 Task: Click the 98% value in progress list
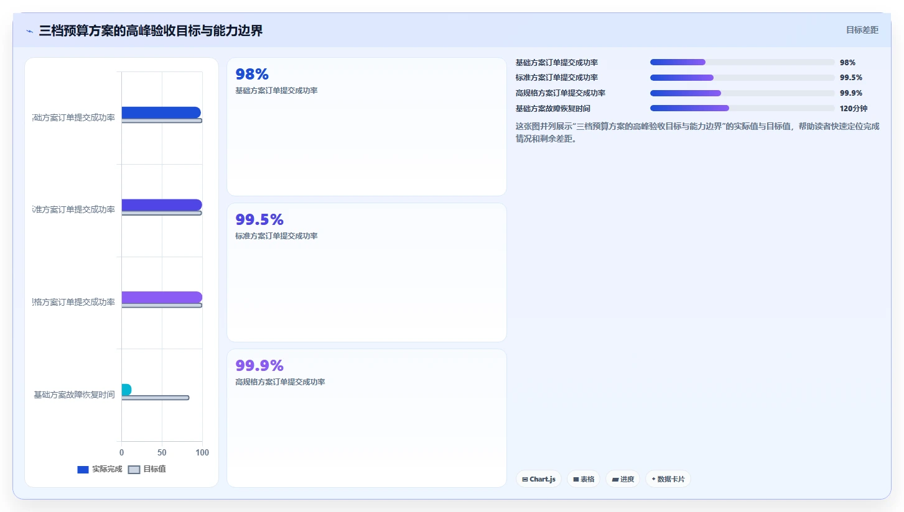tap(847, 62)
